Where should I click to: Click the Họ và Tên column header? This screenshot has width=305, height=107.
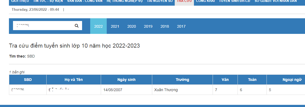[x=74, y=80]
